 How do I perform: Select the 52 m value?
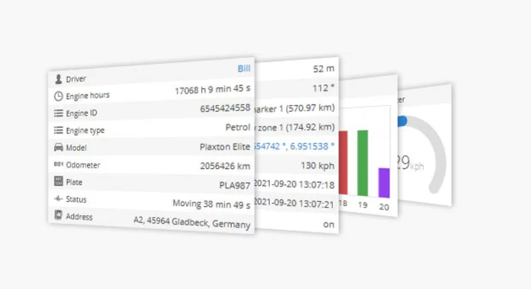323,69
